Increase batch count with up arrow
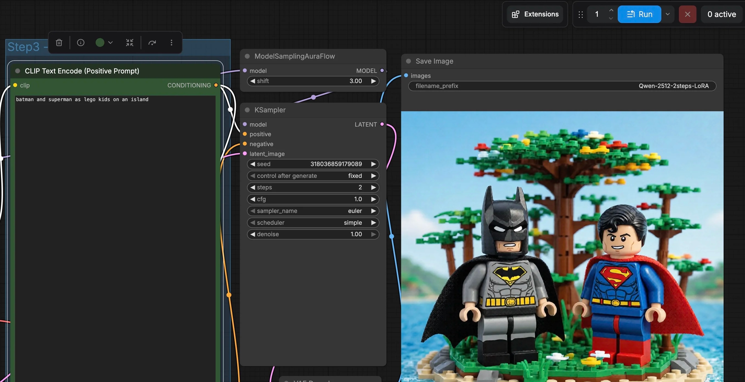The height and width of the screenshot is (382, 745). 611,10
